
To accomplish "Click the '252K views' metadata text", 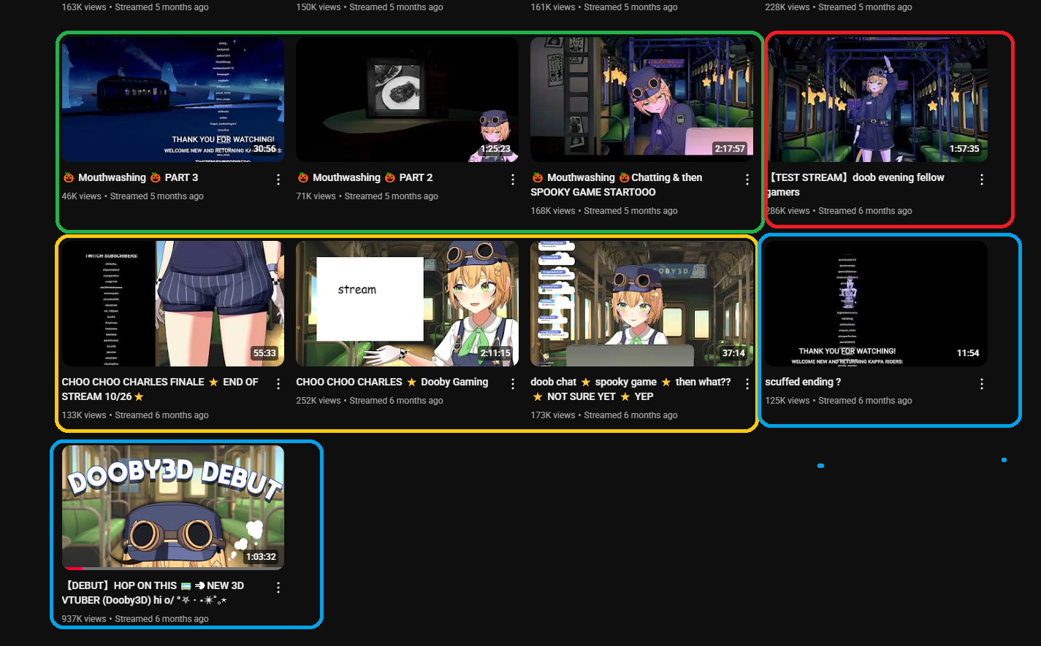I will coord(319,401).
